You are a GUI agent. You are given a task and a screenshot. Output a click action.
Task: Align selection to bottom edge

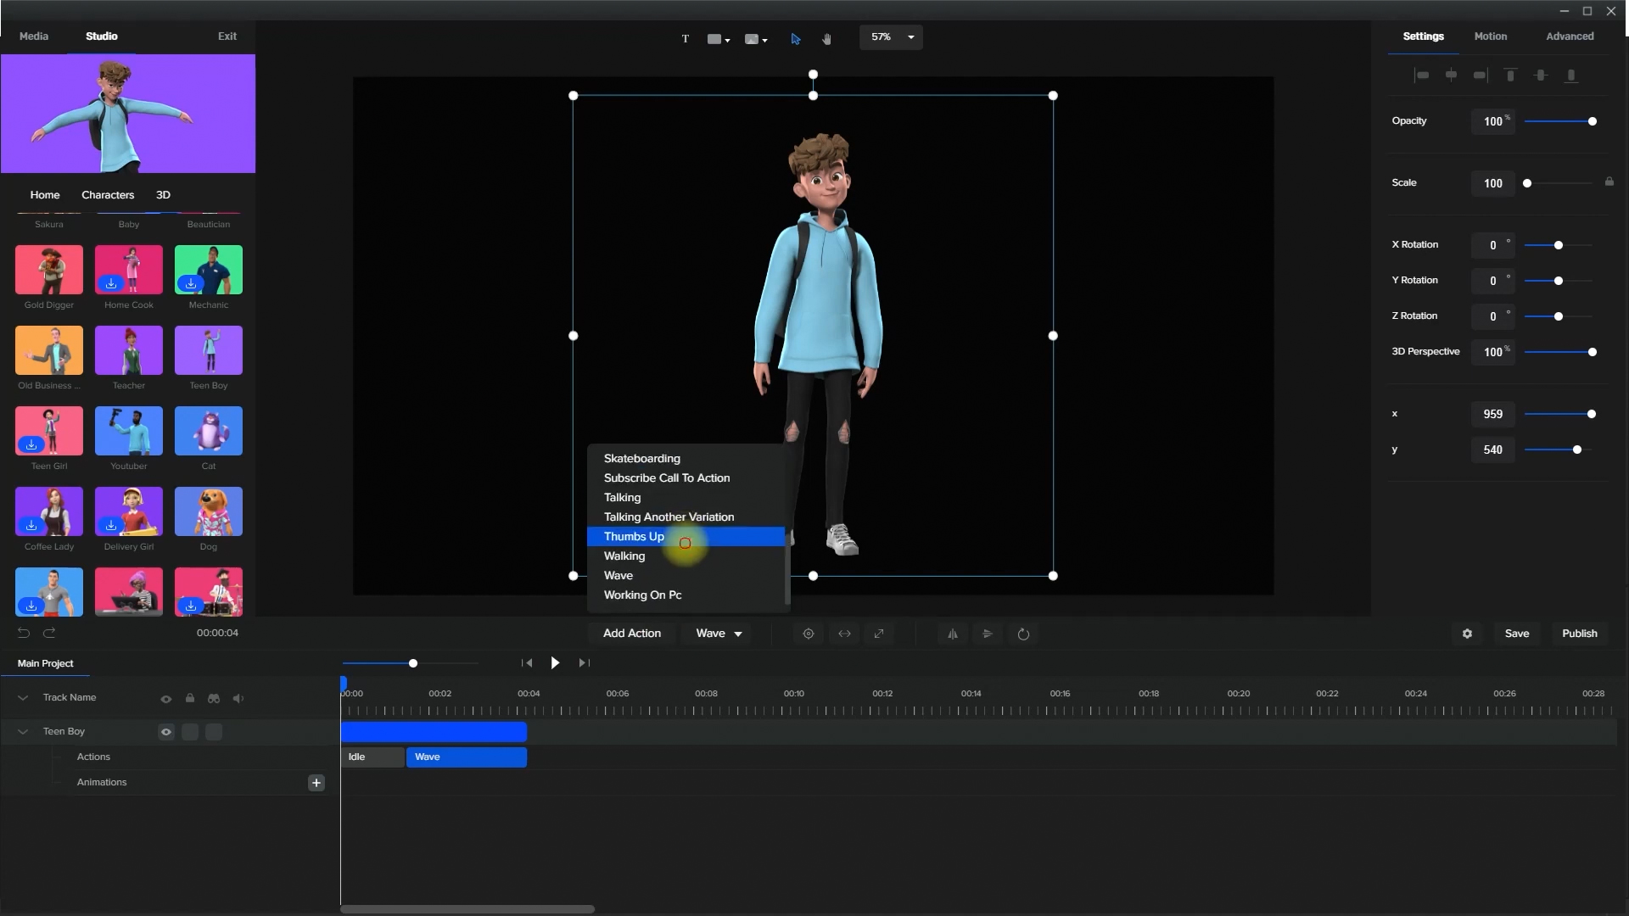pyautogui.click(x=1571, y=75)
